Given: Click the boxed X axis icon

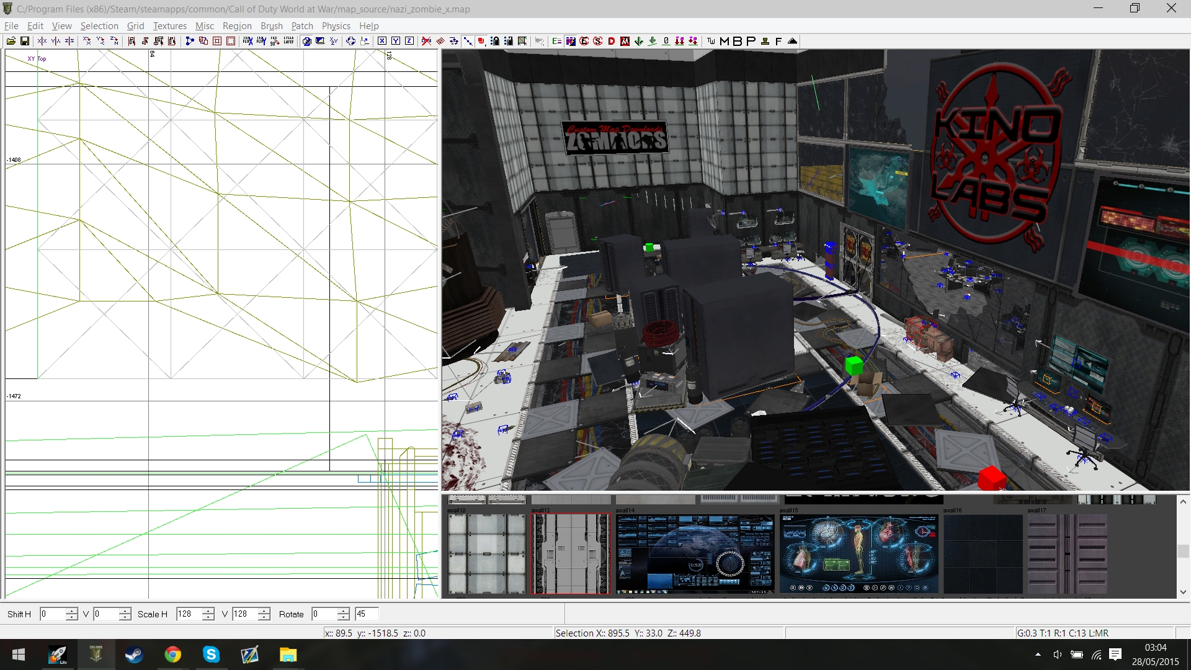Looking at the screenshot, I should tap(382, 41).
